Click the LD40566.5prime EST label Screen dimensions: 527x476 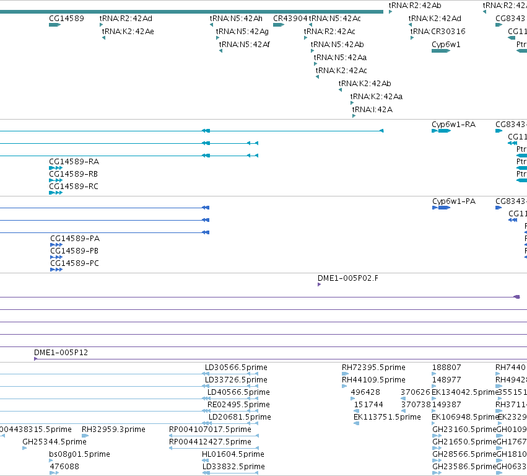coord(238,392)
